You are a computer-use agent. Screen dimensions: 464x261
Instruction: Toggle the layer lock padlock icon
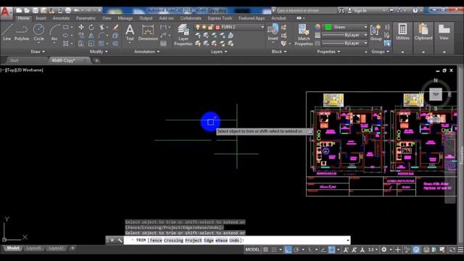tap(210, 27)
